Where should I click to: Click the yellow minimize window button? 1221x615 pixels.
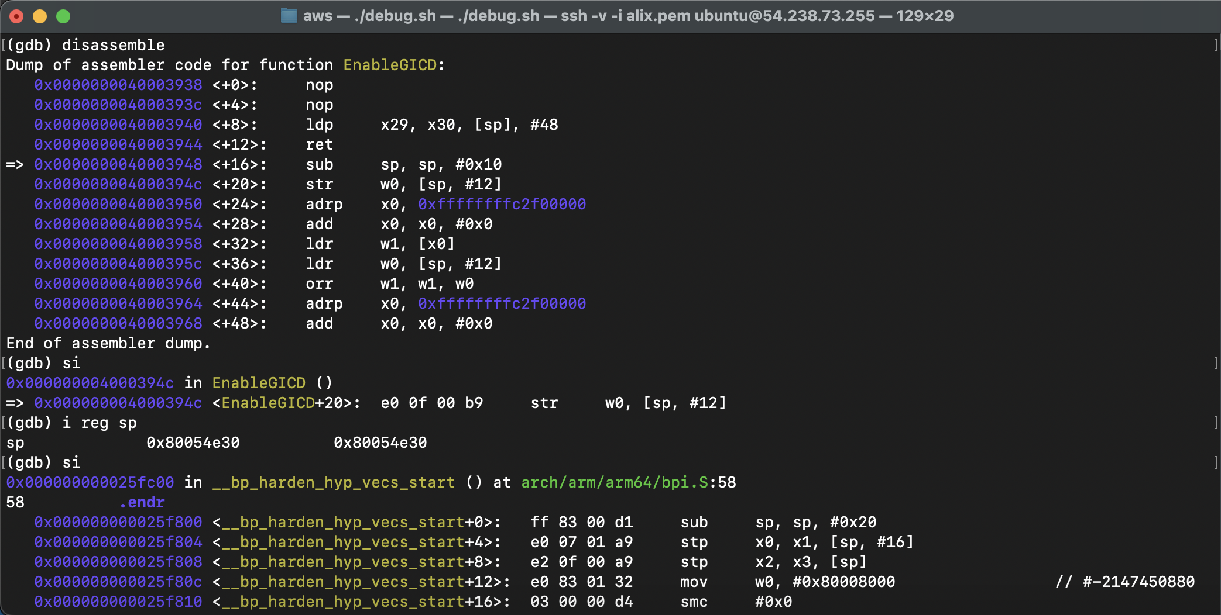point(40,16)
